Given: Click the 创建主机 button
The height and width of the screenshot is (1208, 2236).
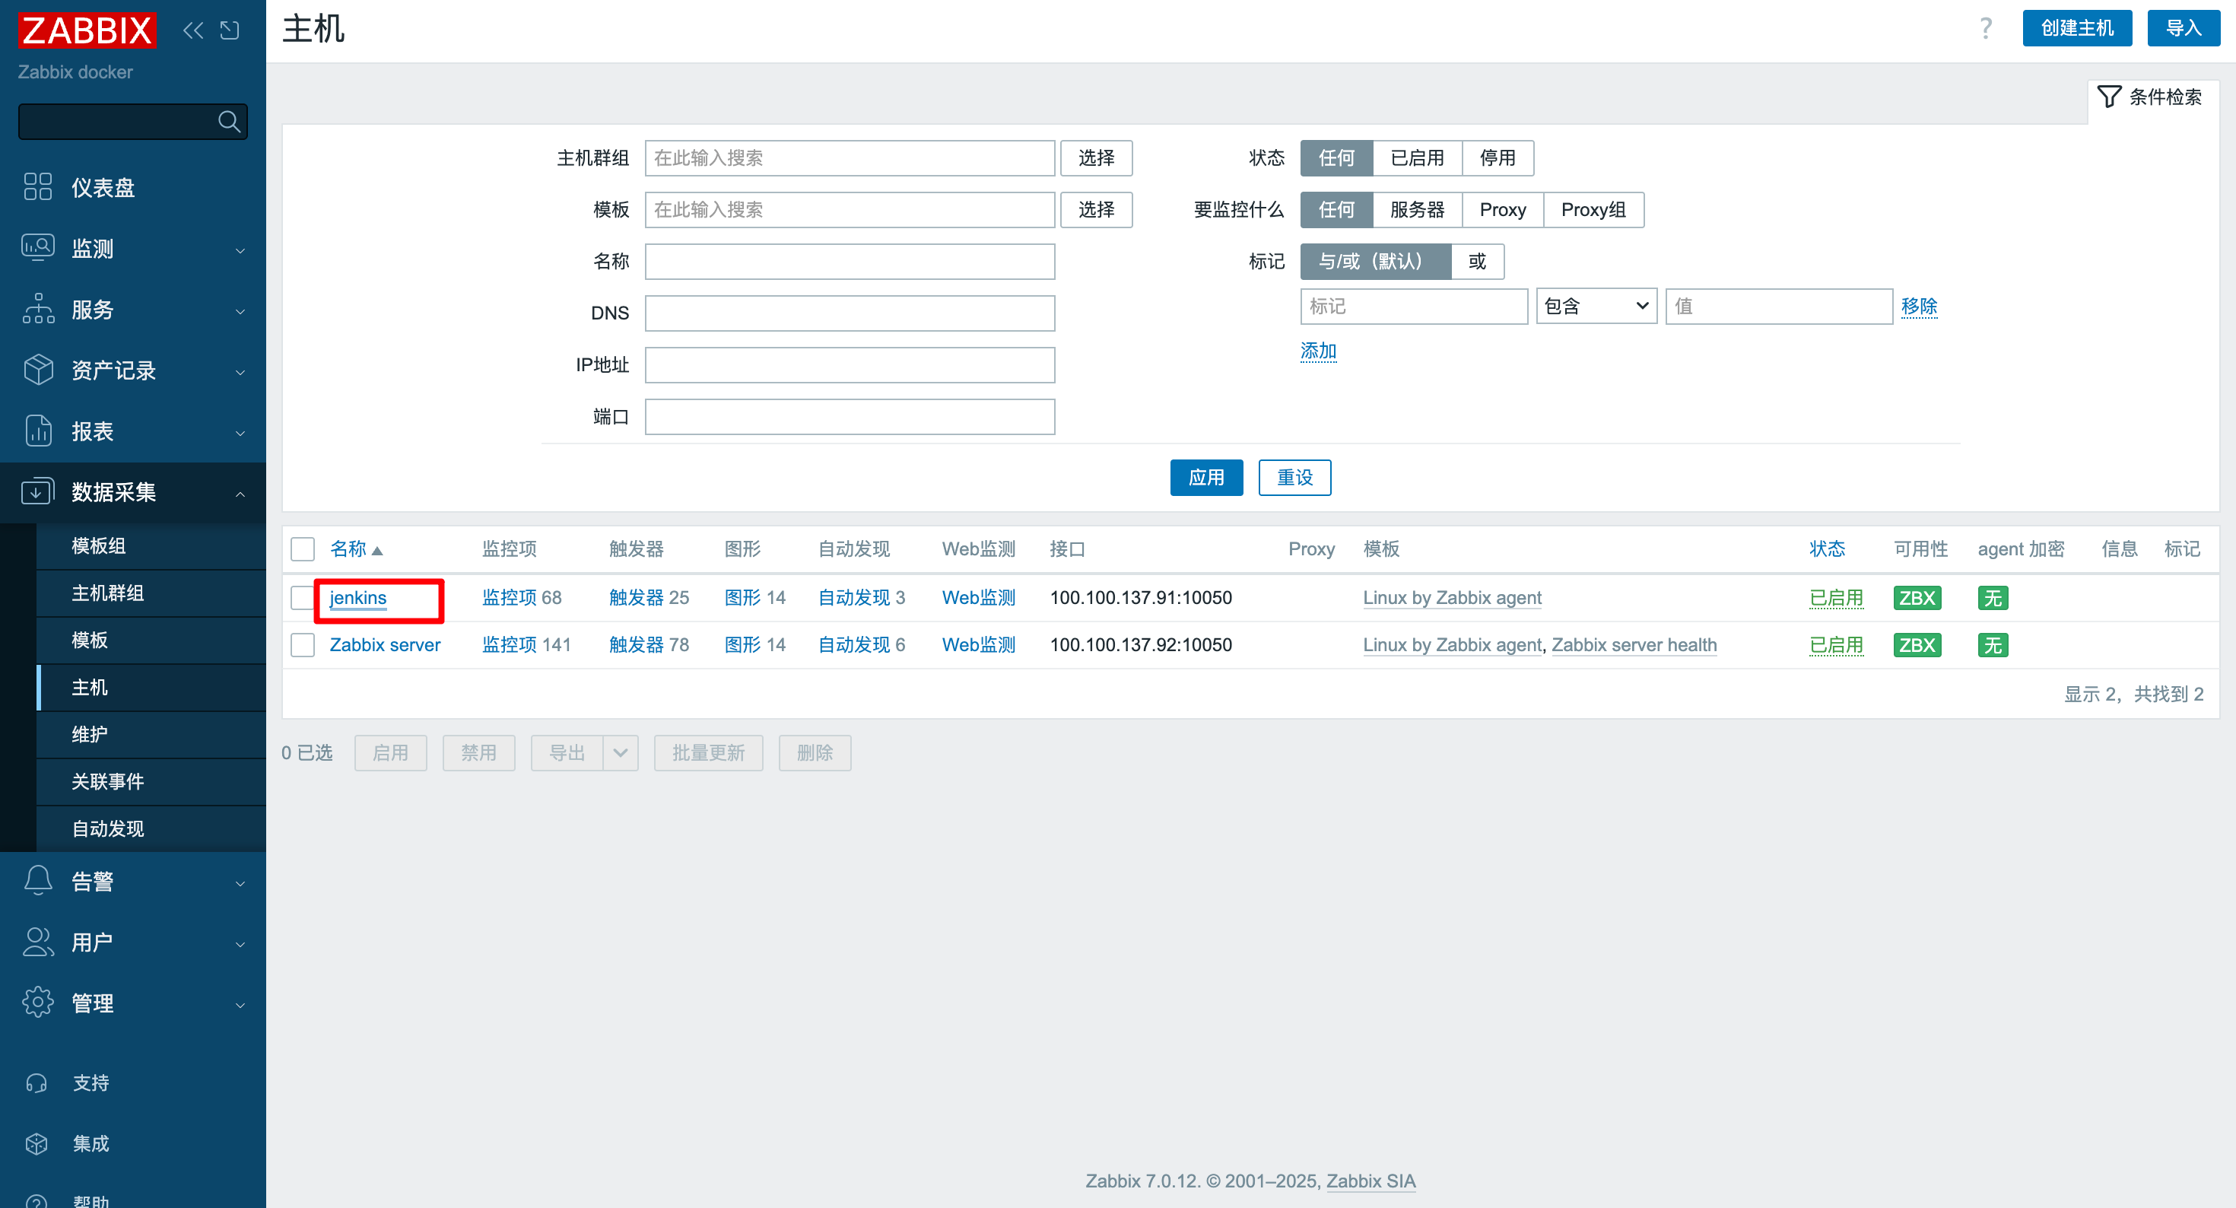Looking at the screenshot, I should pos(2076,28).
